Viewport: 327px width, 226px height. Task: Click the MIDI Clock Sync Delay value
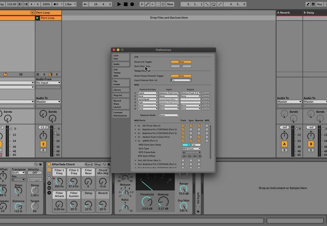click(x=192, y=145)
